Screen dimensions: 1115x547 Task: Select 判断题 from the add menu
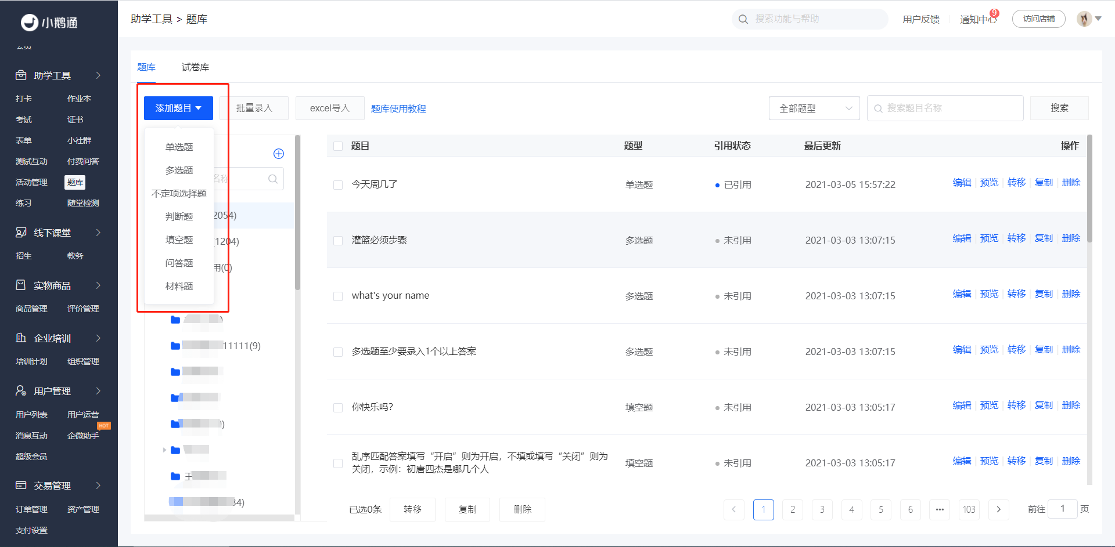[179, 217]
